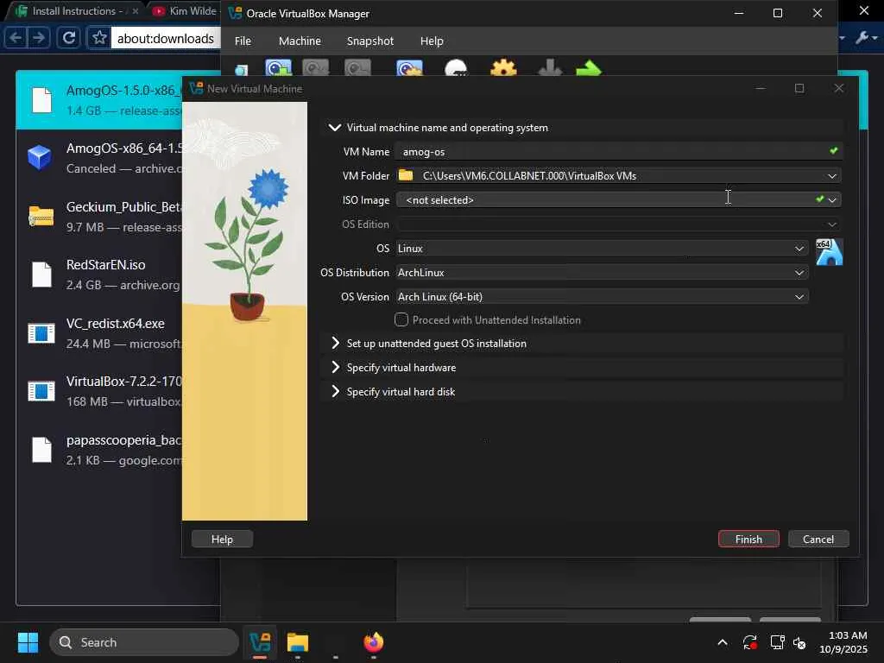Click the browser back arrow

coord(16,38)
